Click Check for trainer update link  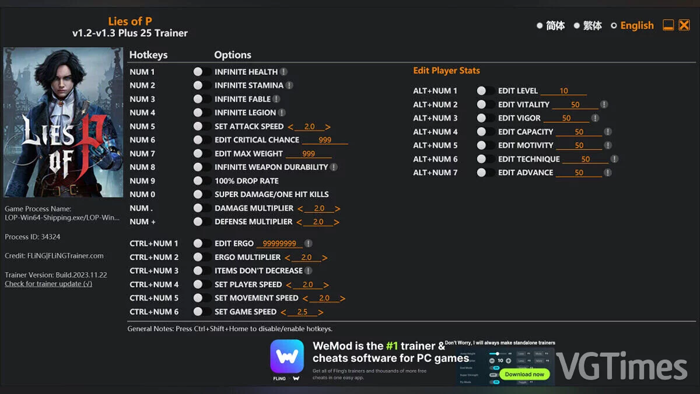(48, 284)
